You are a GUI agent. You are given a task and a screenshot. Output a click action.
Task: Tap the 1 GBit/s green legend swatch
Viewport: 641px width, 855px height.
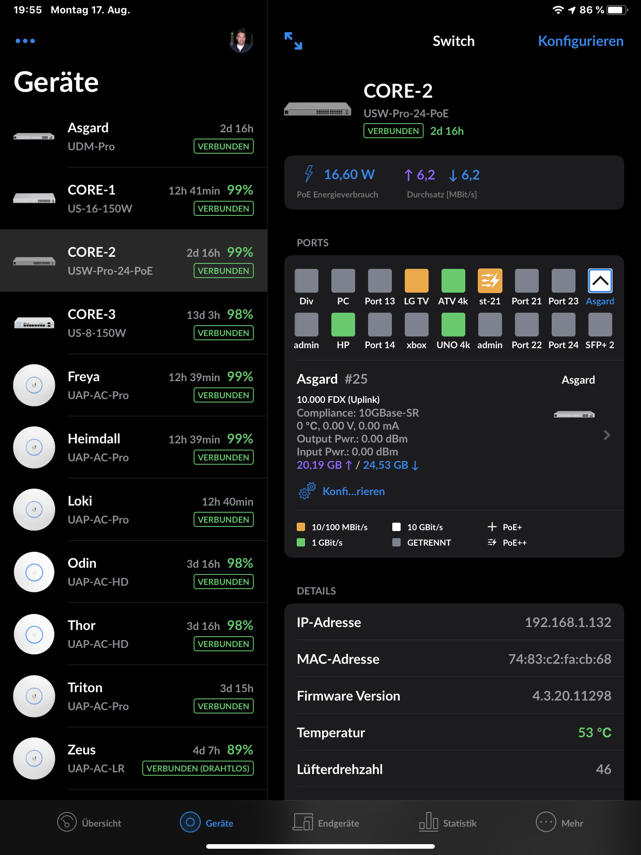tap(301, 542)
